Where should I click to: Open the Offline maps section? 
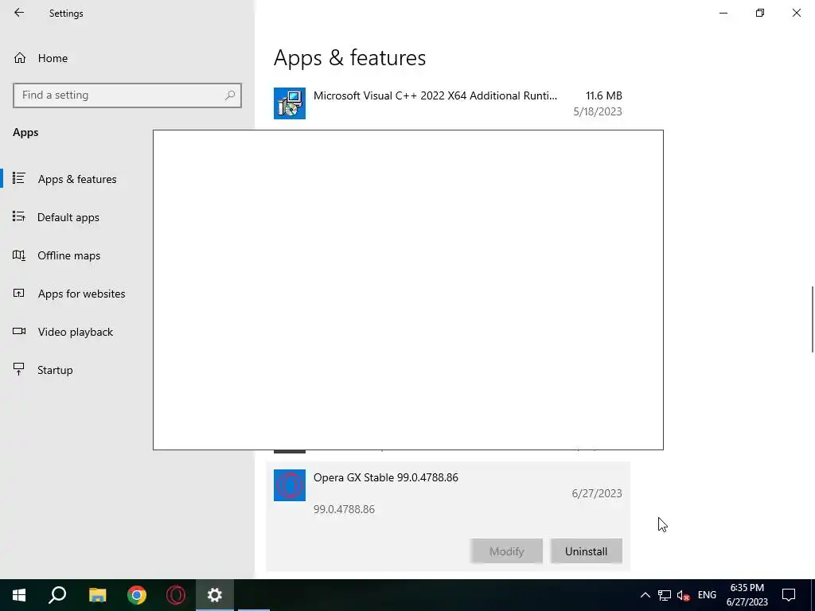[68, 255]
